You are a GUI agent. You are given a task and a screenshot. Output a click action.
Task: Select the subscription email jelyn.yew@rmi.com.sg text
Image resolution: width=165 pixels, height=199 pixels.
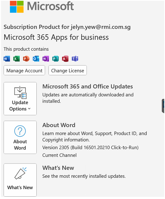pos(101,27)
